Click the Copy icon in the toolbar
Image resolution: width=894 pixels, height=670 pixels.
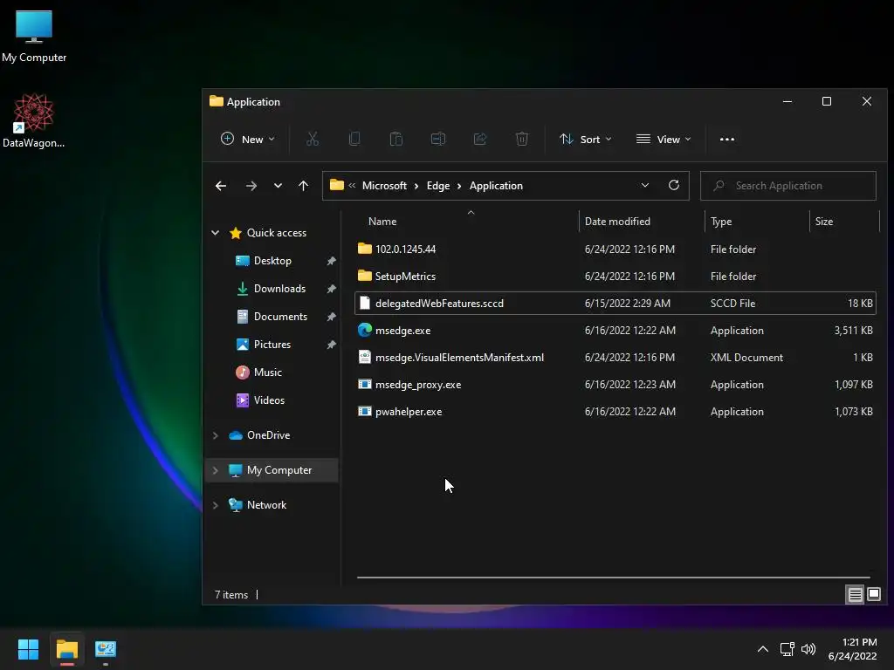(x=354, y=139)
